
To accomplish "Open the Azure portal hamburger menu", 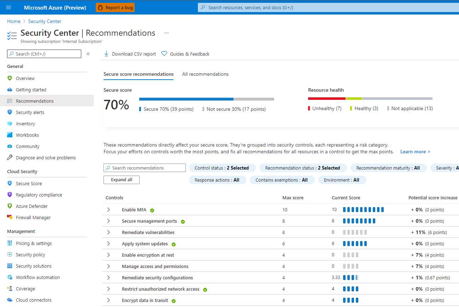I will [x=8, y=7].
